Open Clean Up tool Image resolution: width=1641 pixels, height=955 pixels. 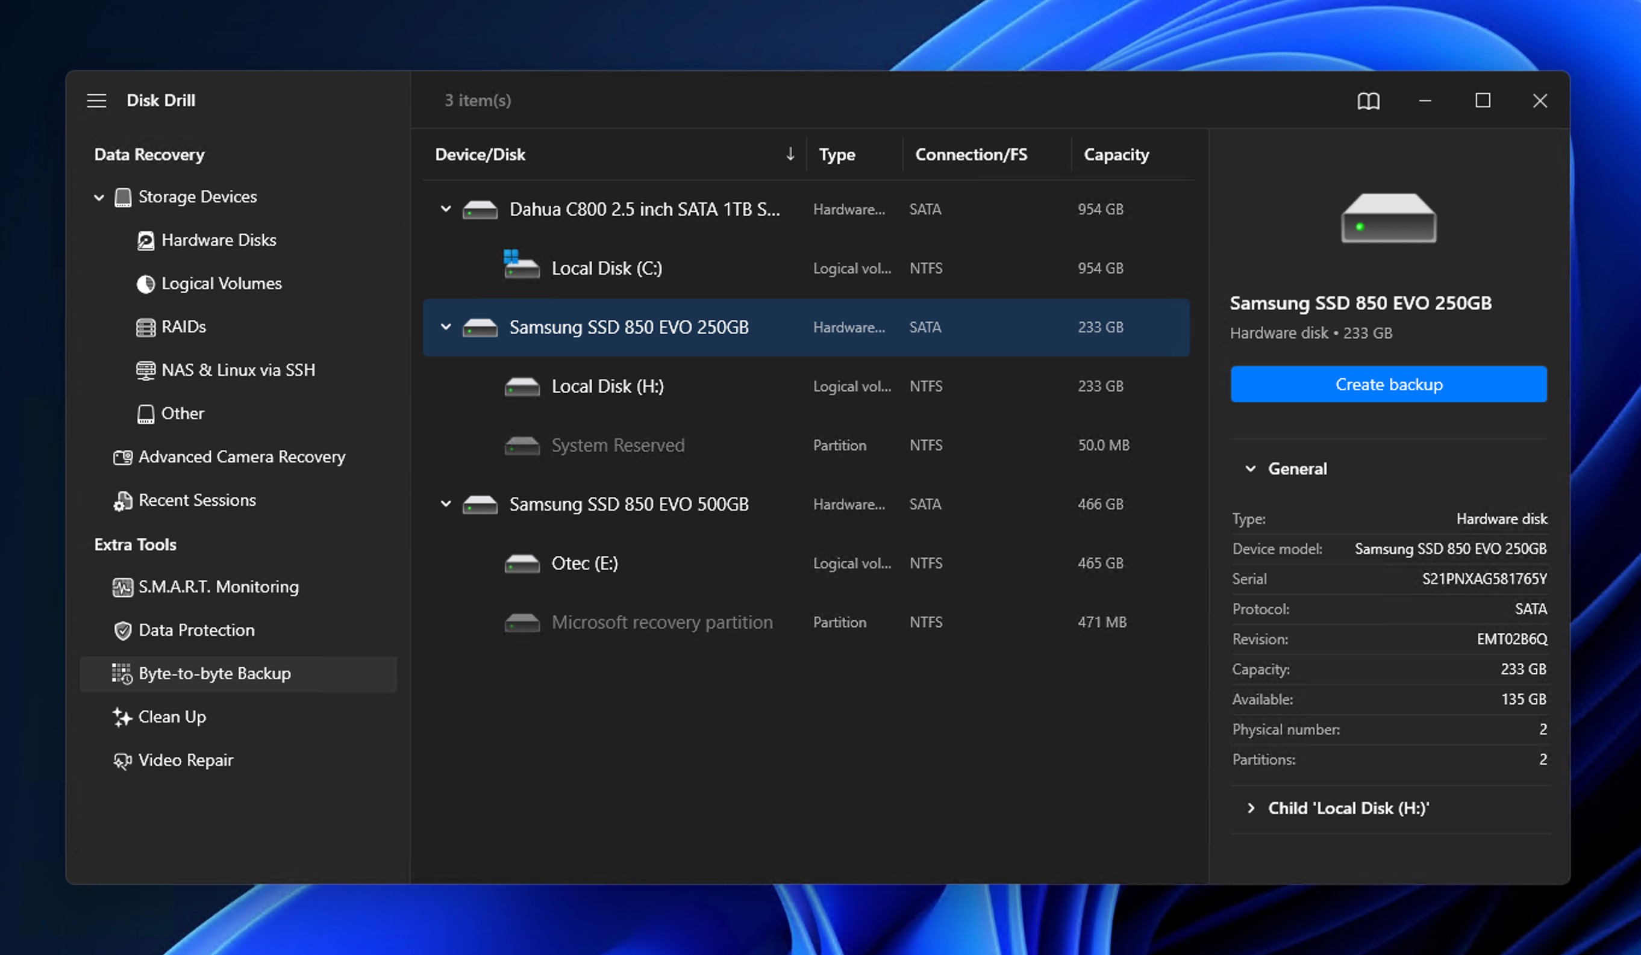[172, 717]
